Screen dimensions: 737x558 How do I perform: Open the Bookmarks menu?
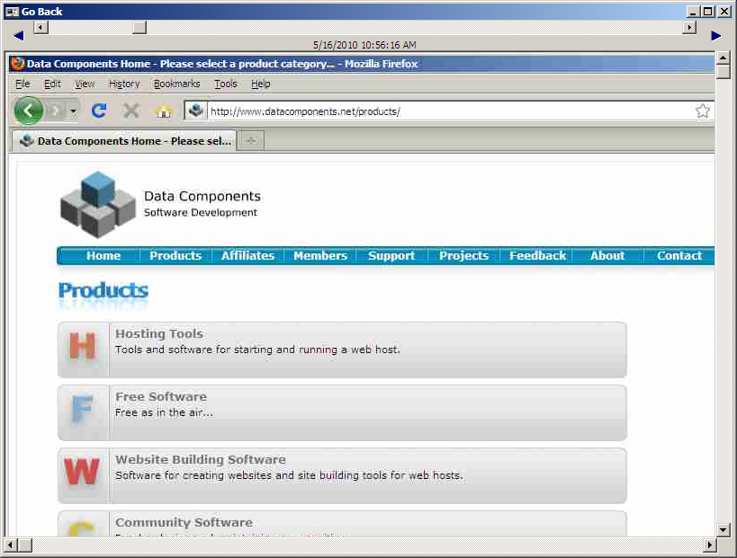(x=176, y=84)
